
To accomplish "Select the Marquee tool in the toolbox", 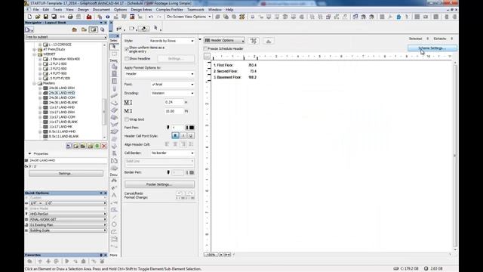I will (114, 54).
